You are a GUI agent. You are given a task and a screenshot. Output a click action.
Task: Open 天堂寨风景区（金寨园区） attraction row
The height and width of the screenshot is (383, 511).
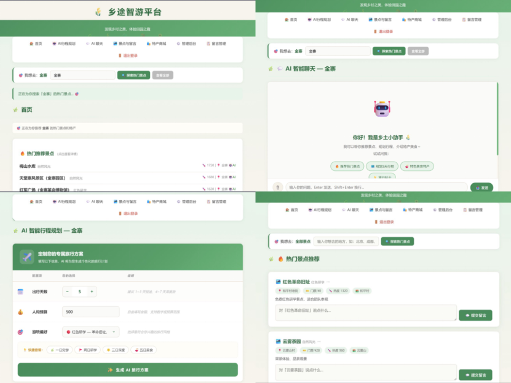coord(127,178)
